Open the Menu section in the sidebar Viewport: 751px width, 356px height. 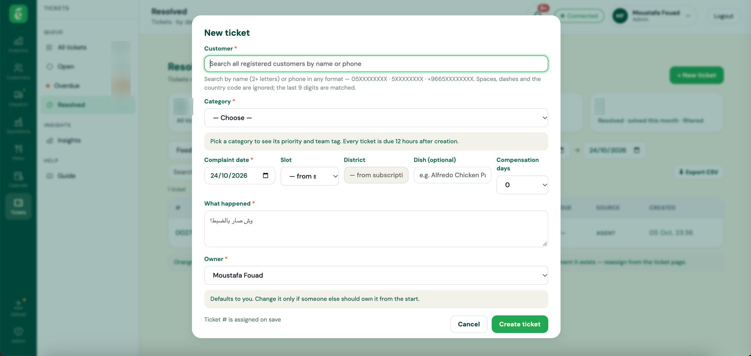click(18, 152)
